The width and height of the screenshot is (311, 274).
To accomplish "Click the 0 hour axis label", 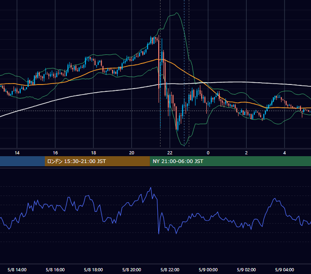I will click(208, 153).
